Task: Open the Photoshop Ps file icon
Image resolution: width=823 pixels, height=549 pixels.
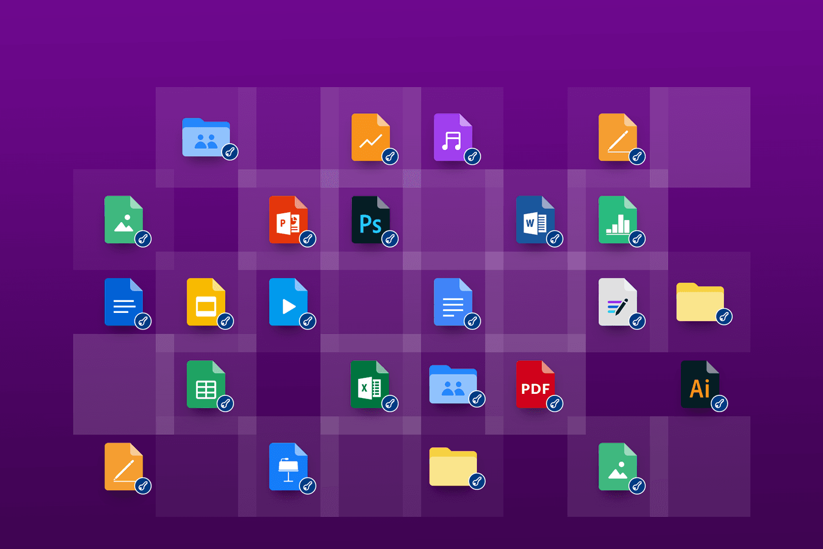Action: pyautogui.click(x=371, y=219)
